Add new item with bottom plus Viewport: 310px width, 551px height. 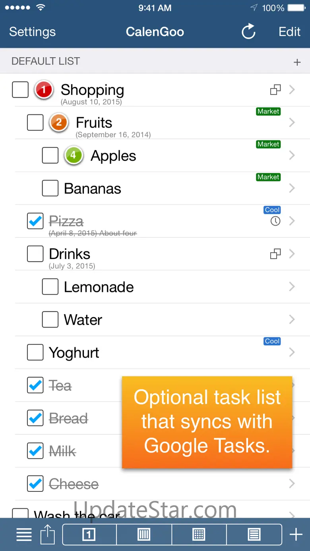296,535
